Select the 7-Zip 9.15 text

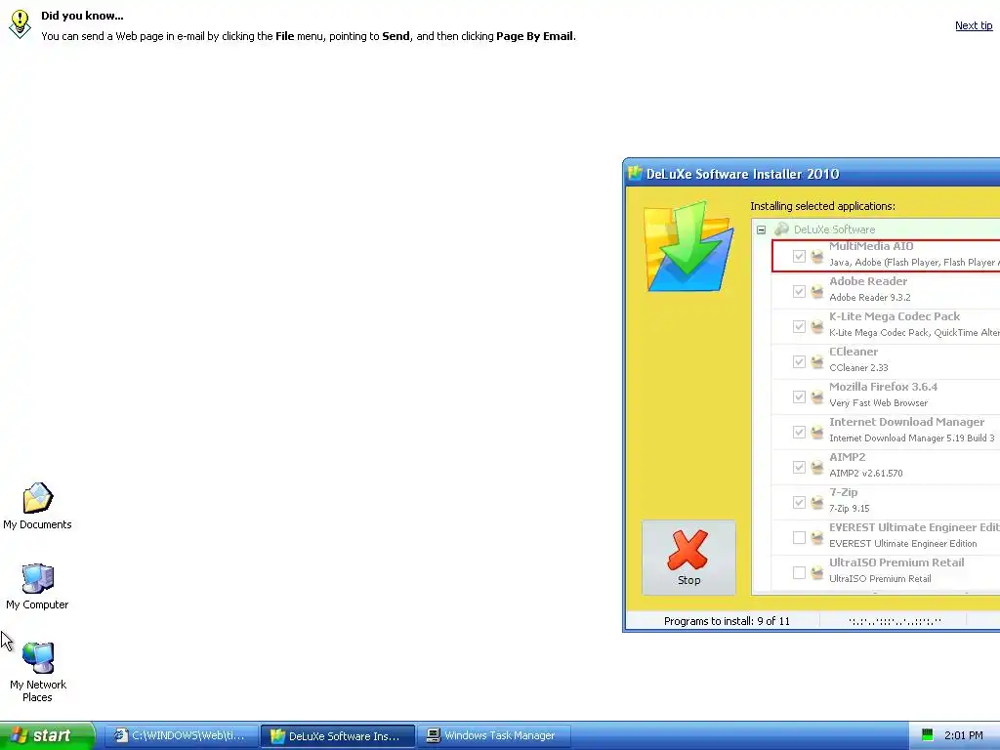[x=849, y=508]
